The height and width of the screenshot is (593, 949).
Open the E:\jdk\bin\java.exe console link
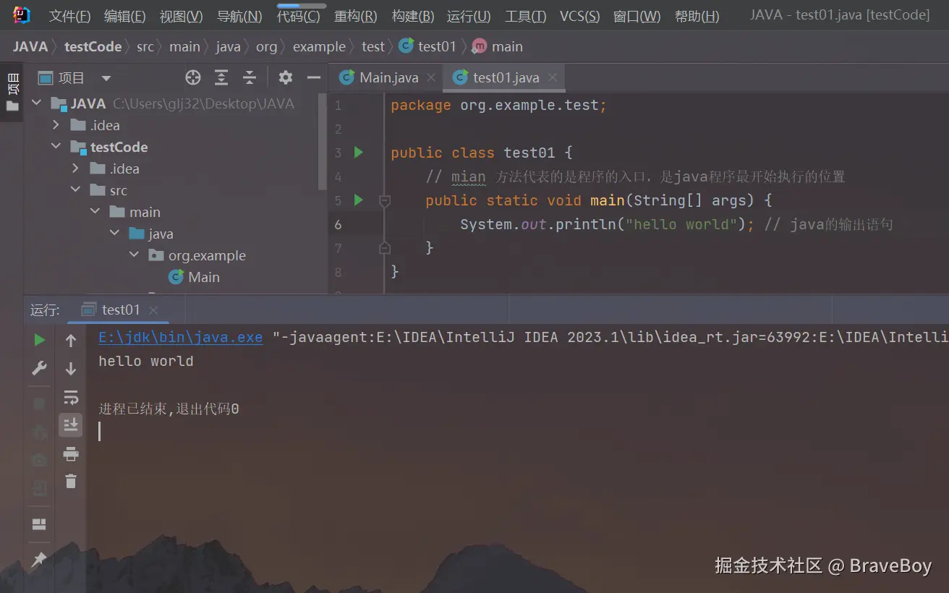181,338
